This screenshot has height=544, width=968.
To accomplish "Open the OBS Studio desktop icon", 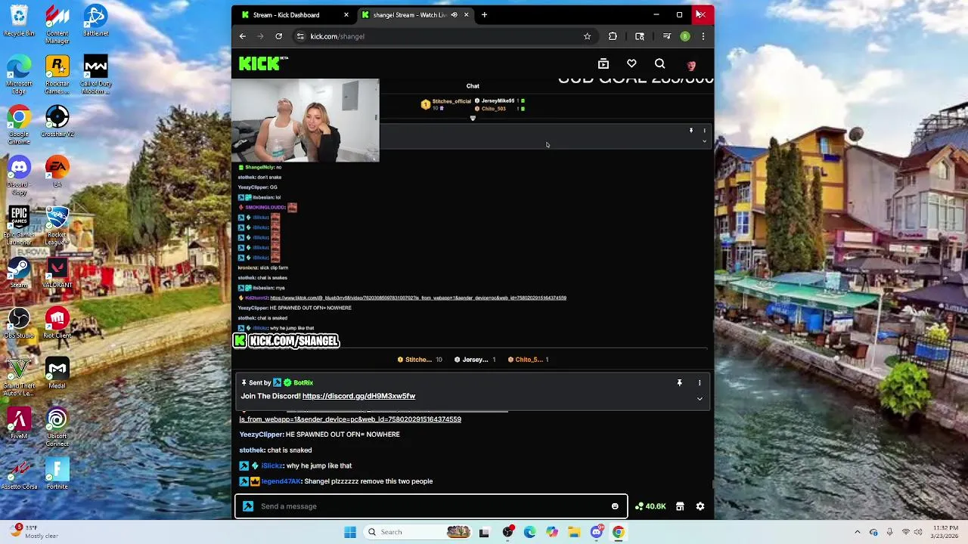I will 19,323.
